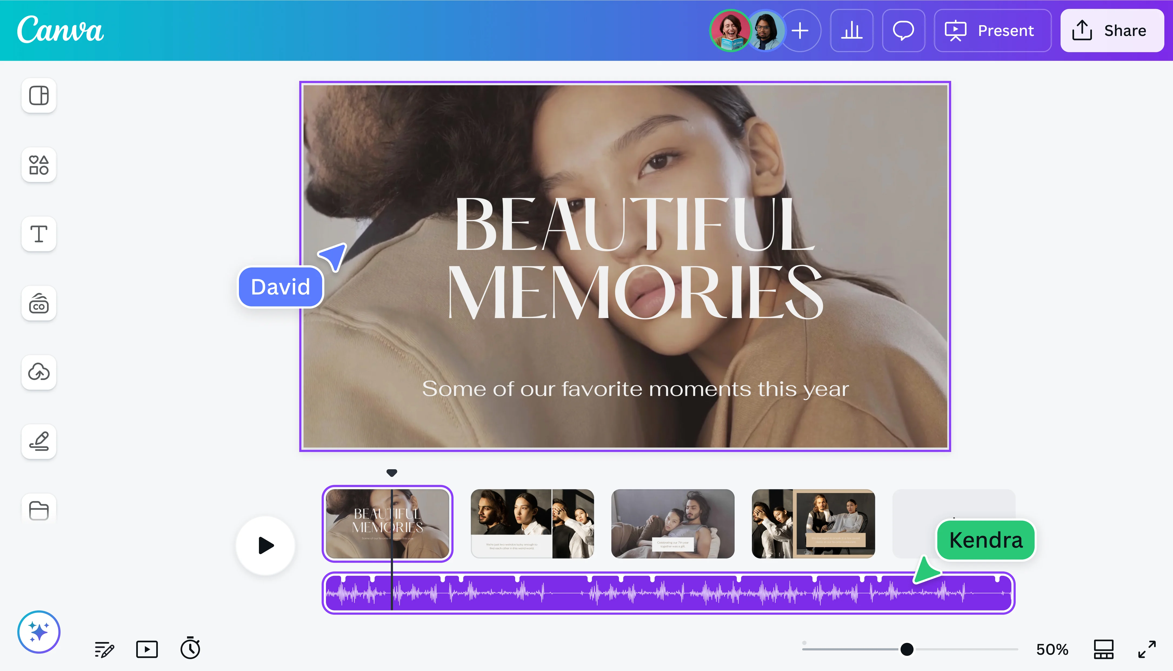Click the Canva logo
This screenshot has height=671, width=1173.
[x=60, y=29]
